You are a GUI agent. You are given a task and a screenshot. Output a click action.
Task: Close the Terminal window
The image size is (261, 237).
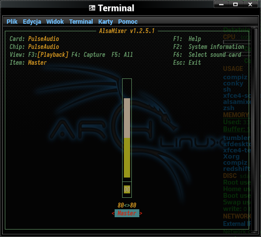pyautogui.click(x=250, y=4)
